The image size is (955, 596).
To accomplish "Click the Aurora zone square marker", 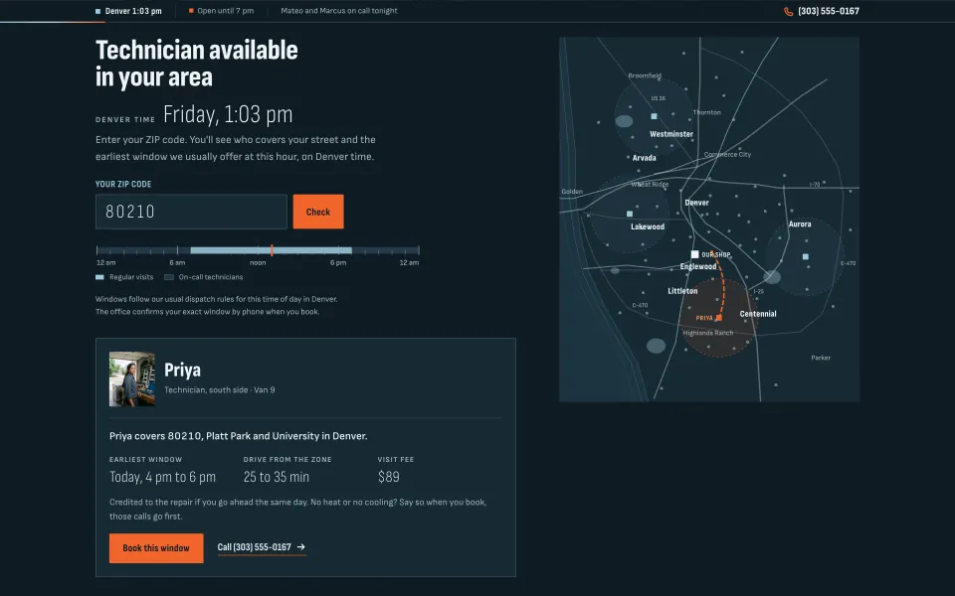I will pyautogui.click(x=805, y=256).
